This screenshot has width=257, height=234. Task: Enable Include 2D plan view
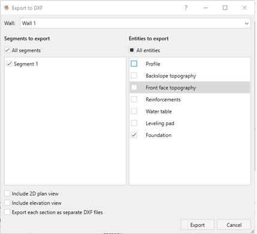[x=7, y=193]
